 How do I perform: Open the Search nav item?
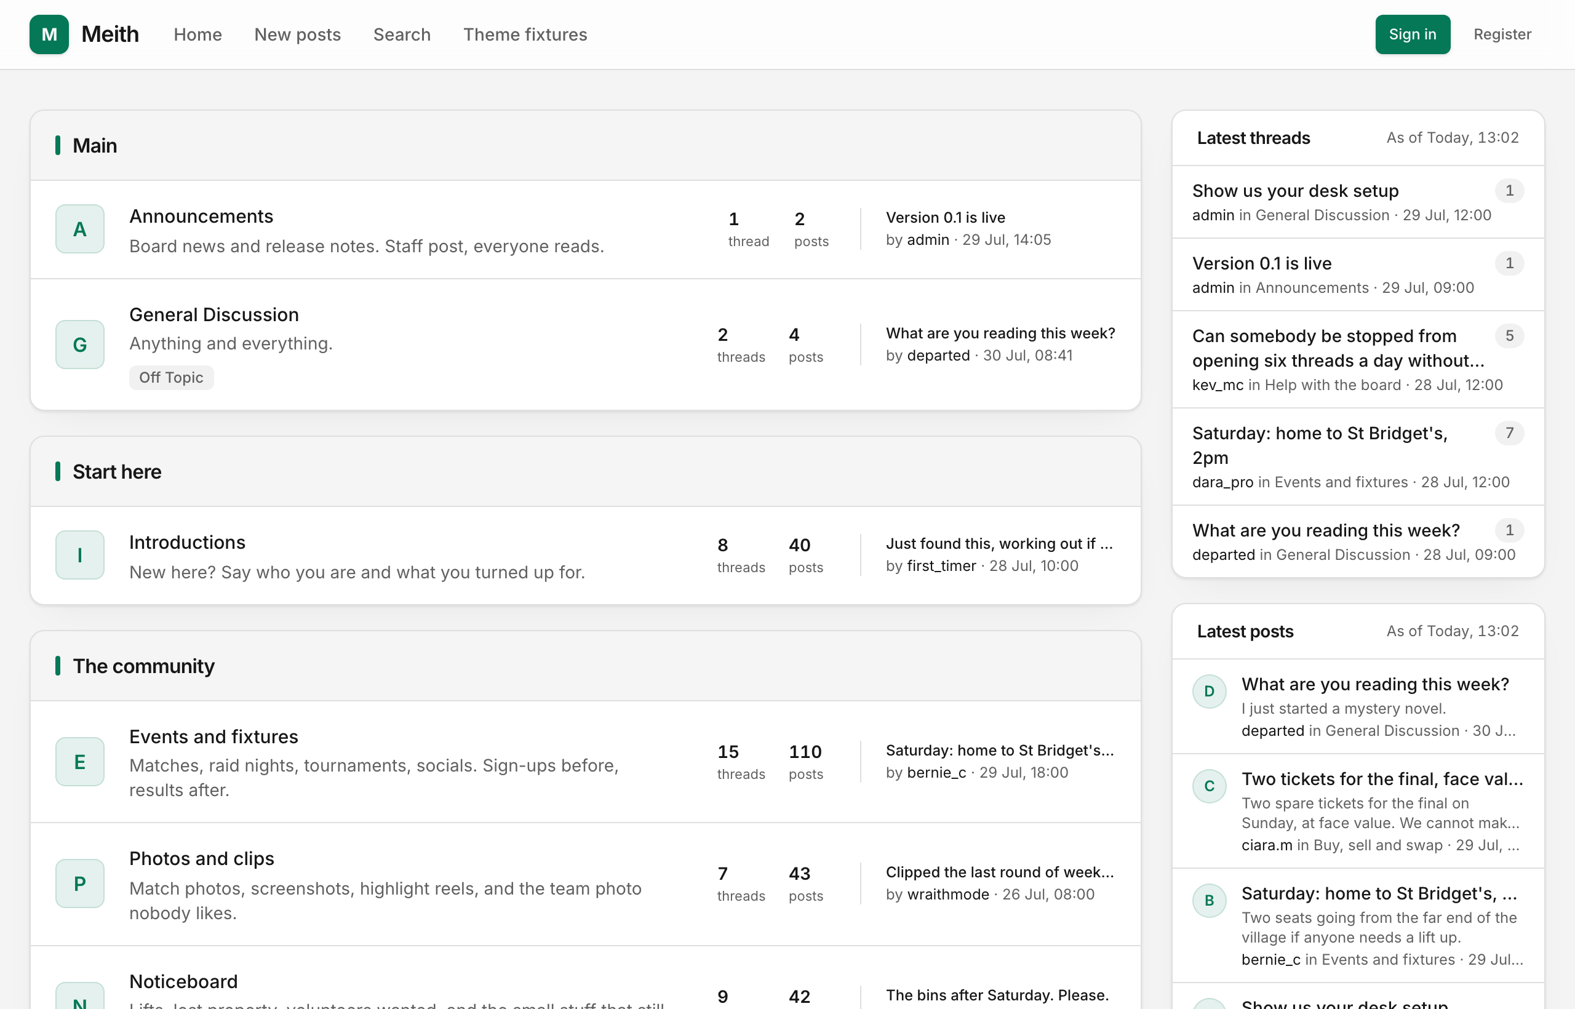click(402, 34)
